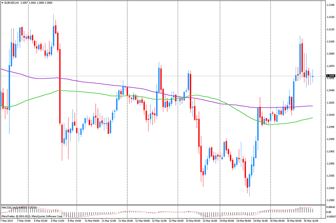
Task: Click the 7 Mar 19:00 time label
Action: click(x=24, y=221)
